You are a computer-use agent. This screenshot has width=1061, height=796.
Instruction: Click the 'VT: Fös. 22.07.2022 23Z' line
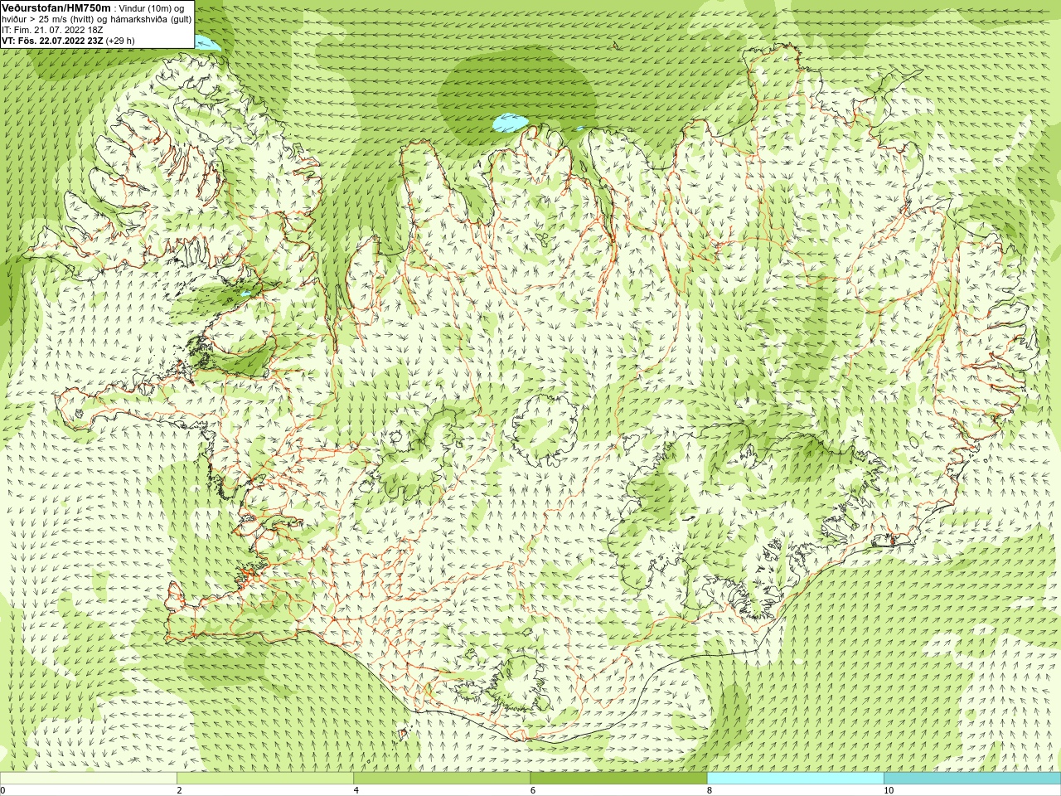(x=52, y=41)
